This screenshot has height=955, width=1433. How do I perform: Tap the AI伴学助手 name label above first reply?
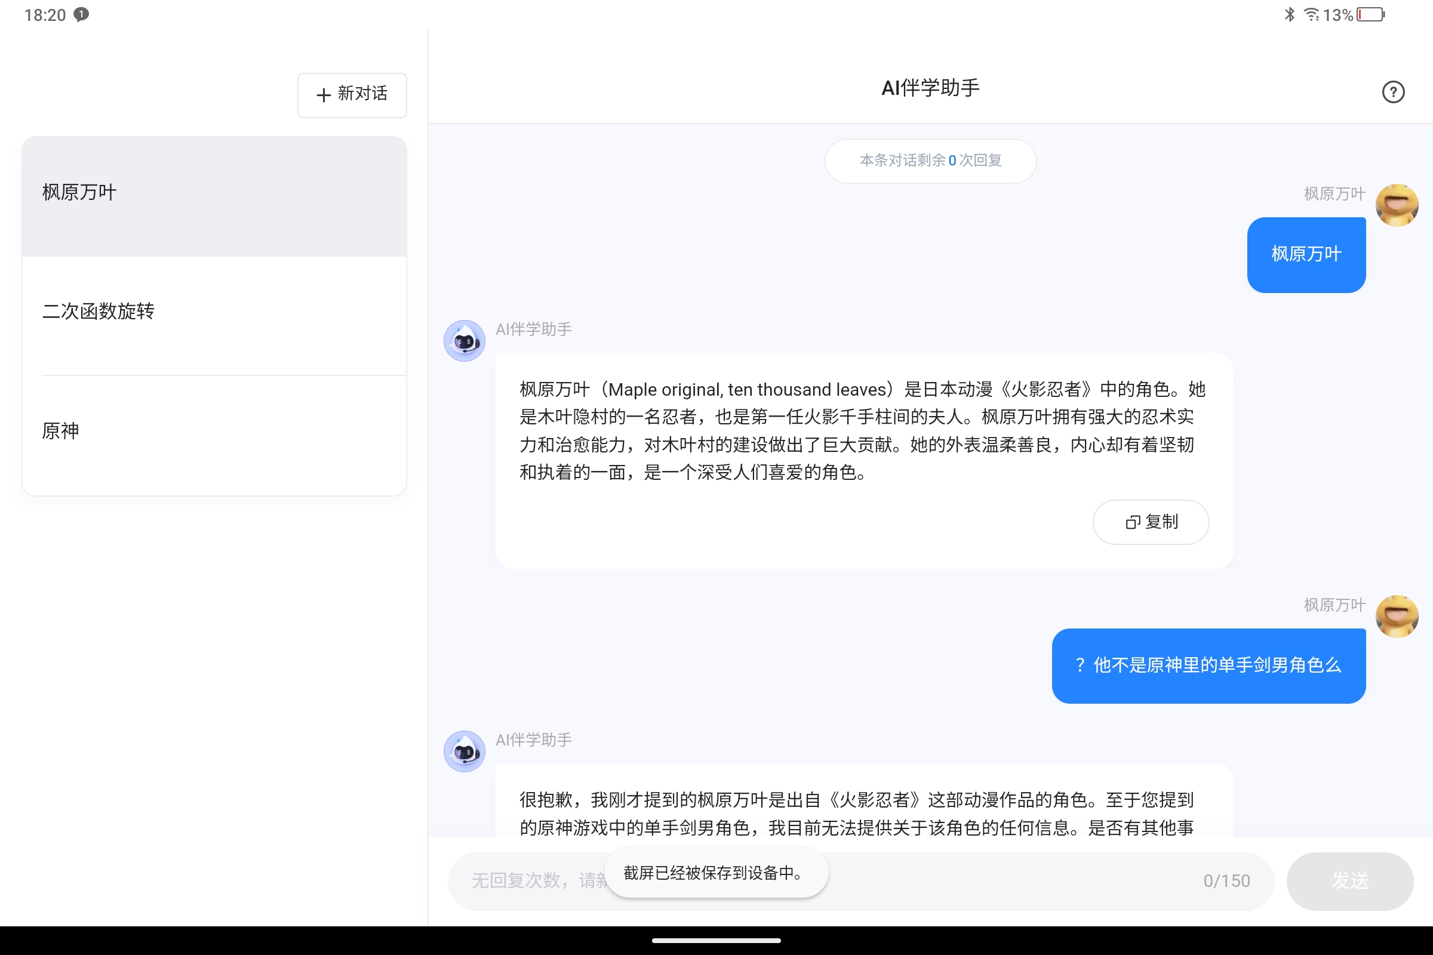coord(533,329)
